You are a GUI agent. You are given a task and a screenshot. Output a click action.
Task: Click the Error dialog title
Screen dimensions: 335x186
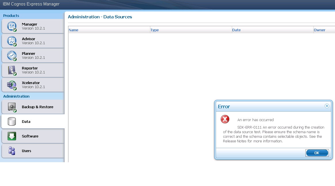[224, 106]
